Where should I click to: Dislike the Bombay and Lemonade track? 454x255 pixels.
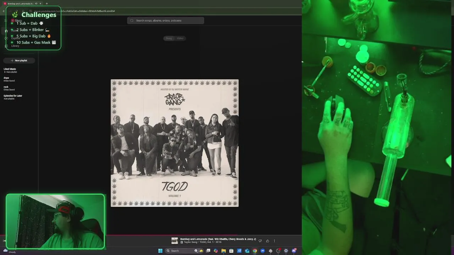pos(260,241)
